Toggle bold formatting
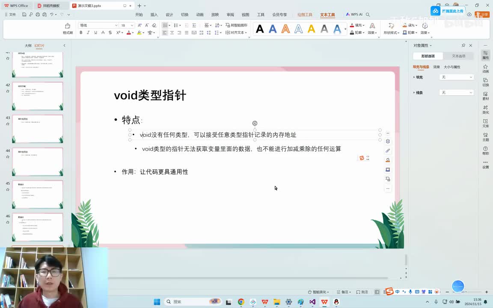The height and width of the screenshot is (308, 493). (x=81, y=33)
